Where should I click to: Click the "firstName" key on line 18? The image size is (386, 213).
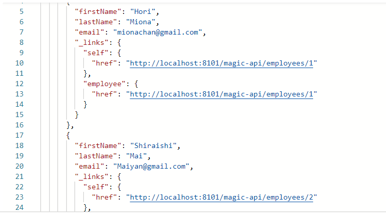point(98,146)
